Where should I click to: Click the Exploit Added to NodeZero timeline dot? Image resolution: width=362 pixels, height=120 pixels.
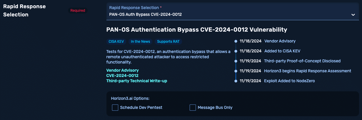pos(236,81)
